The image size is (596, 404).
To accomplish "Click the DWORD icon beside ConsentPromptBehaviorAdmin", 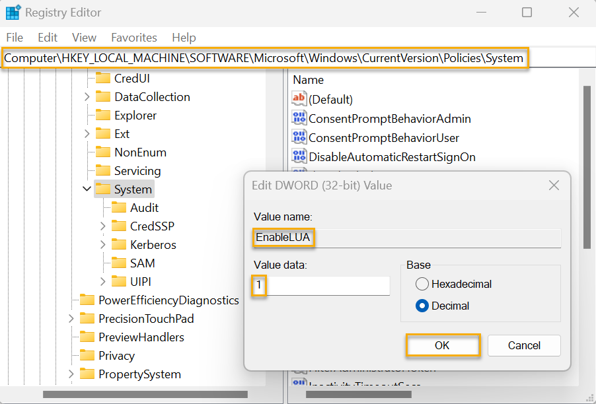I will [299, 119].
